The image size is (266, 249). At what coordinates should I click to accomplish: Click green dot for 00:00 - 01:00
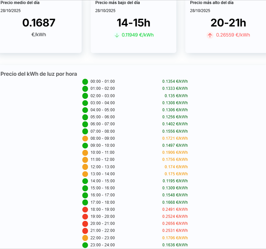tap(85, 81)
